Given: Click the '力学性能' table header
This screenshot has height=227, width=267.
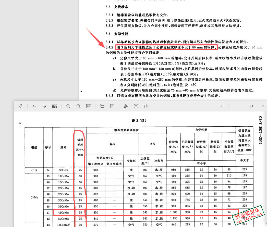Looking at the screenshot, I should point(201,130).
